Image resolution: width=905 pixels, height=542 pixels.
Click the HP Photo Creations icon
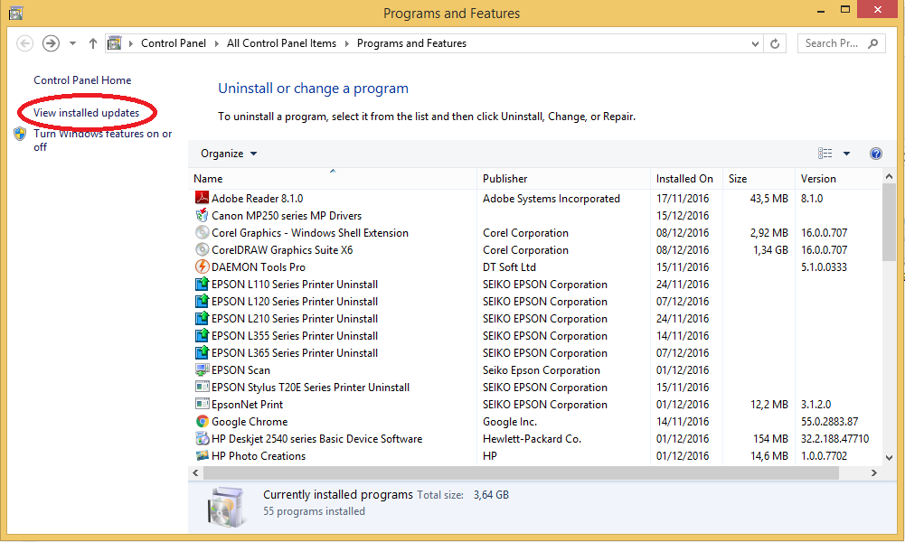[x=202, y=455]
